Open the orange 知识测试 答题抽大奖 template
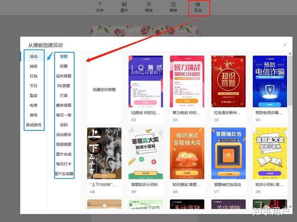This screenshot has height=222, width=297. coord(187,153)
